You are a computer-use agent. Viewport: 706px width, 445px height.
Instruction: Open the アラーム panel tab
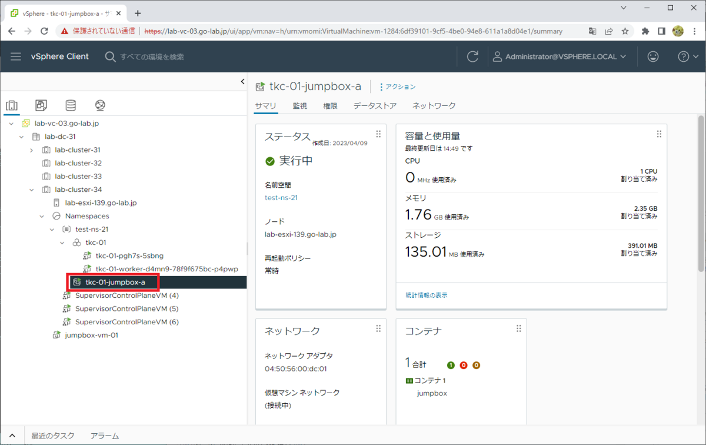[105, 436]
